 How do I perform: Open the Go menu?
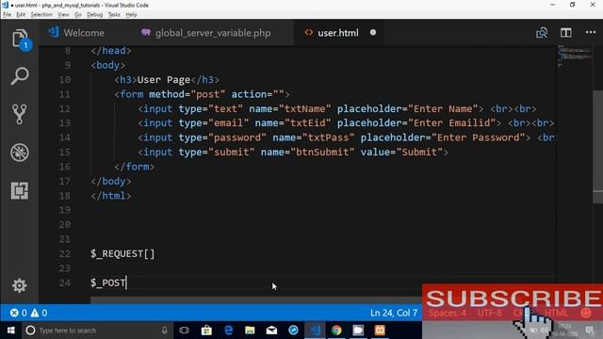point(78,15)
